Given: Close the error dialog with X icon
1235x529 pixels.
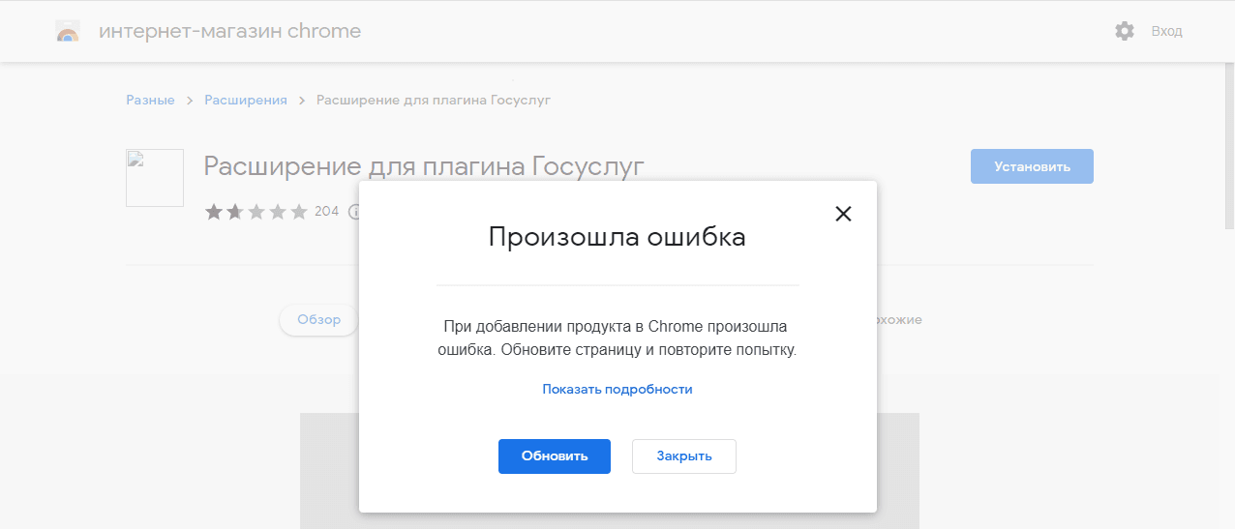Looking at the screenshot, I should (843, 214).
